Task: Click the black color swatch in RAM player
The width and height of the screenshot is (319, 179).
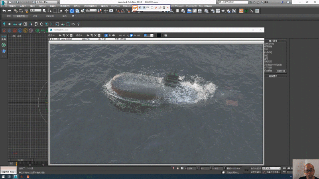Action: (159, 35)
